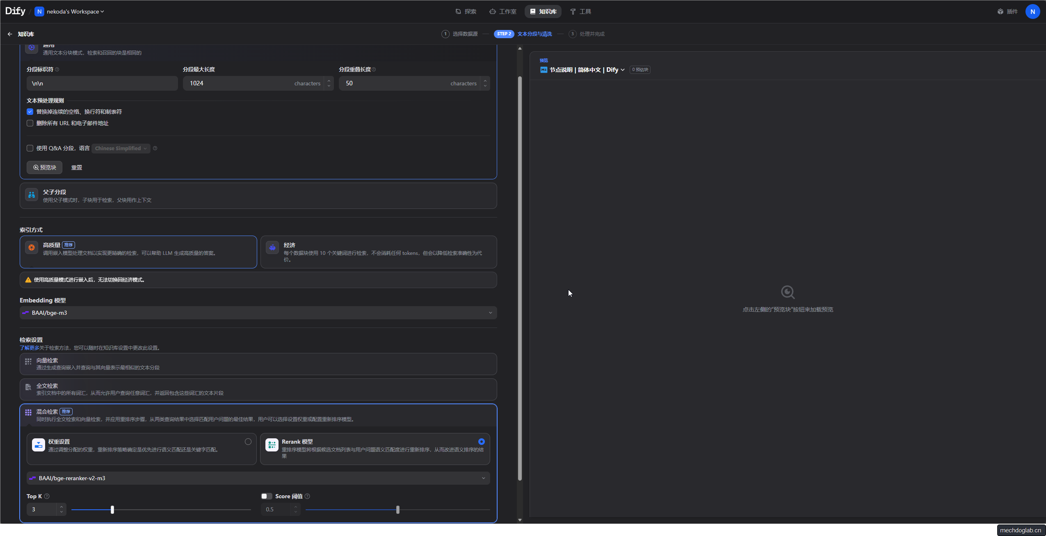
Task: Click the 父子分段 mode icon
Action: (x=32, y=195)
